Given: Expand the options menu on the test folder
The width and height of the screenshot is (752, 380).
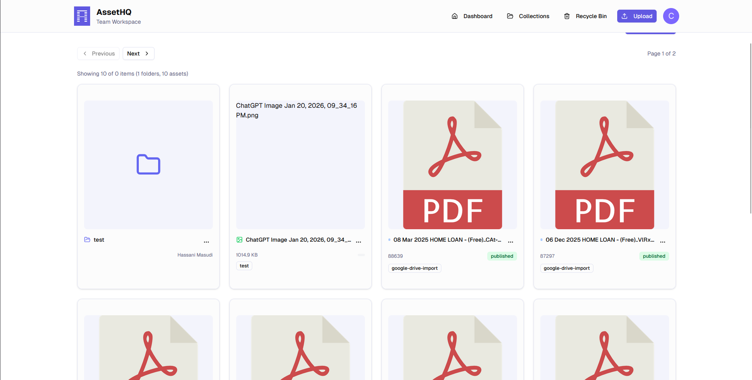Looking at the screenshot, I should pos(206,241).
